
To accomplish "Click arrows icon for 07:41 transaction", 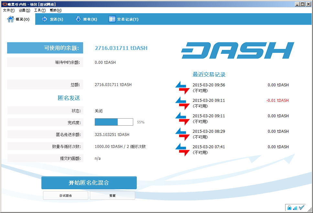I will [x=182, y=150].
